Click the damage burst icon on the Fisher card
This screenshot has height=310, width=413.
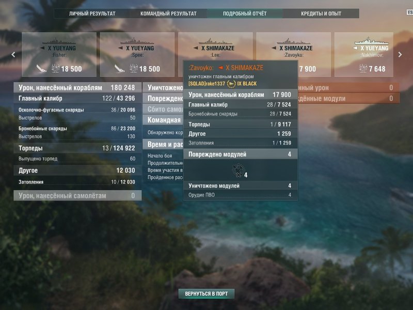[x=55, y=68]
